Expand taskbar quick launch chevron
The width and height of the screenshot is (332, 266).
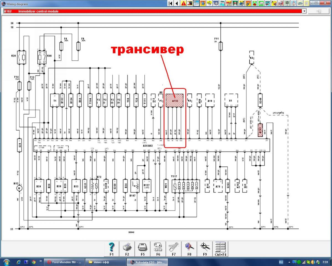(41, 261)
